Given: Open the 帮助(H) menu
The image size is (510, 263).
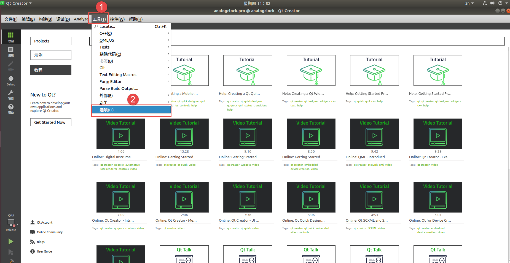Looking at the screenshot, I should coord(136,19).
